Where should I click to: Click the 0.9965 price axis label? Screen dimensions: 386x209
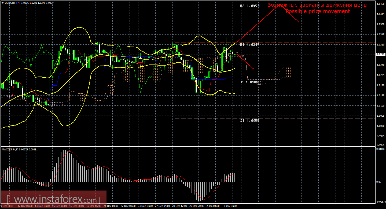(380, 145)
